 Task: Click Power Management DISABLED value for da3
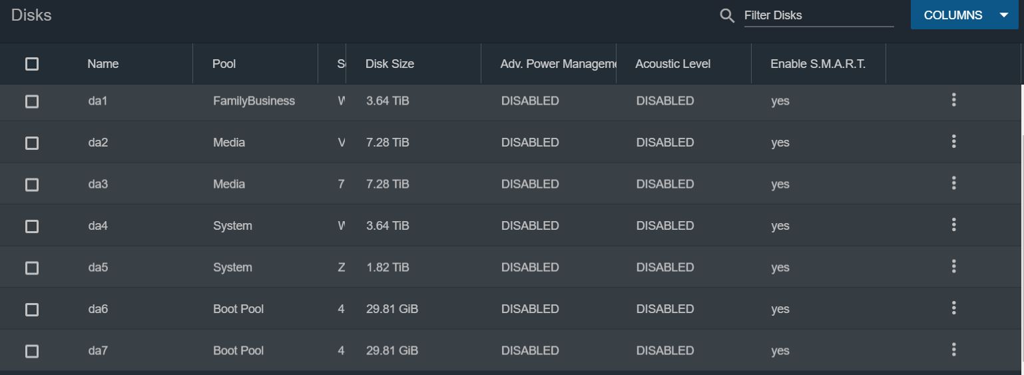530,184
